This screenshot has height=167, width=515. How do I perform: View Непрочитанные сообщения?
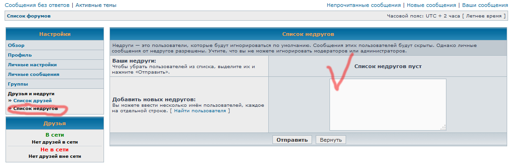364,5
